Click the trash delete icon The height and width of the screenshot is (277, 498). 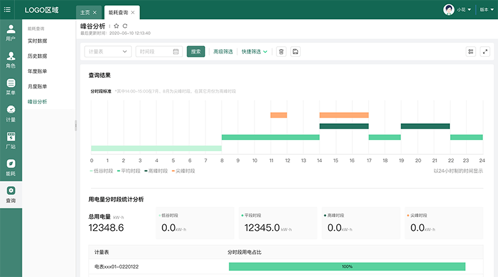pyautogui.click(x=281, y=52)
